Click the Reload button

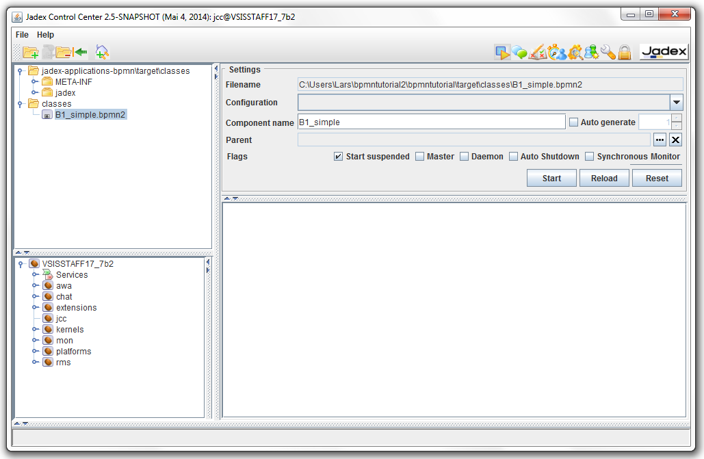point(604,179)
